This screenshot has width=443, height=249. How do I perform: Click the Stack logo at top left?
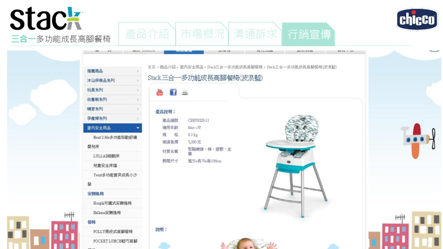pyautogui.click(x=46, y=19)
